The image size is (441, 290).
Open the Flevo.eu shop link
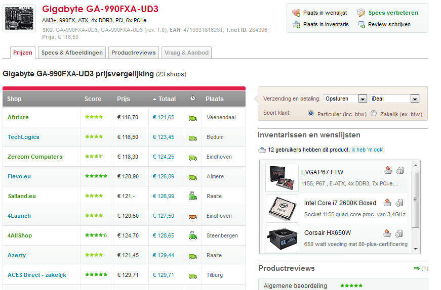[19, 176]
